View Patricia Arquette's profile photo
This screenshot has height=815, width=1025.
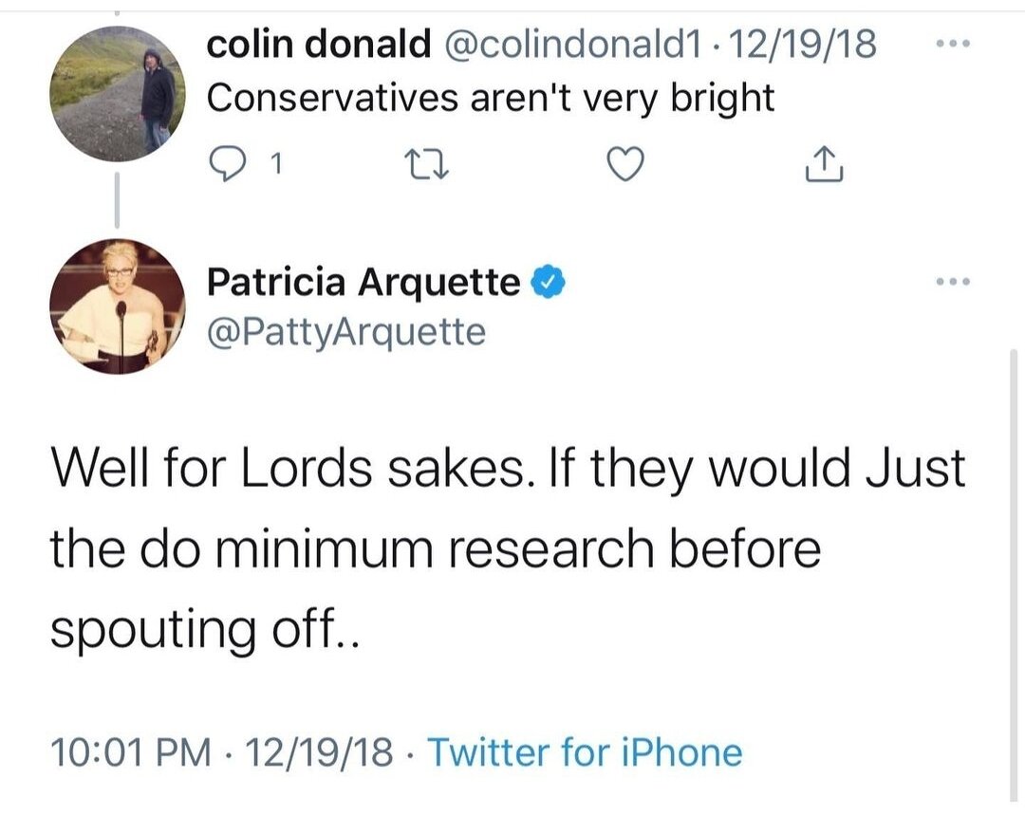[x=117, y=306]
